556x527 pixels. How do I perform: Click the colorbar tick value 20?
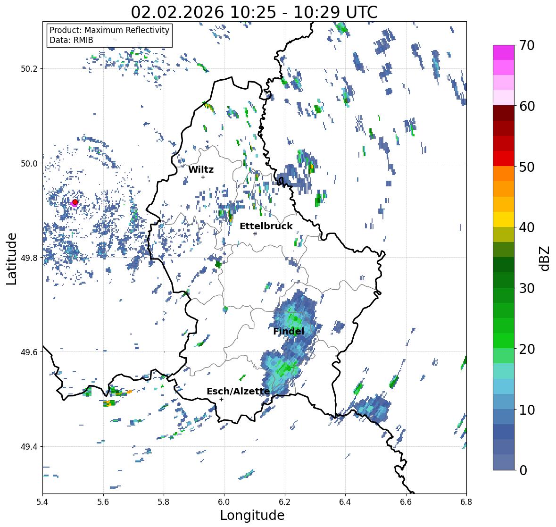(527, 349)
